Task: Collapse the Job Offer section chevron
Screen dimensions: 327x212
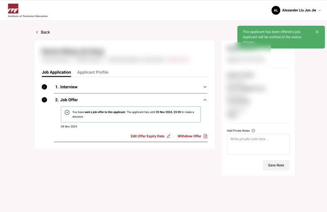Action: (x=205, y=100)
